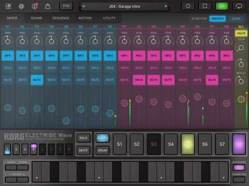
Task: Mute drum channel D1 in mixer
Action: [125, 80]
